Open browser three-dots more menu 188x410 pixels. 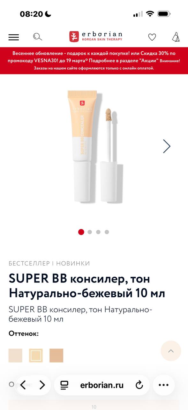(x=163, y=385)
